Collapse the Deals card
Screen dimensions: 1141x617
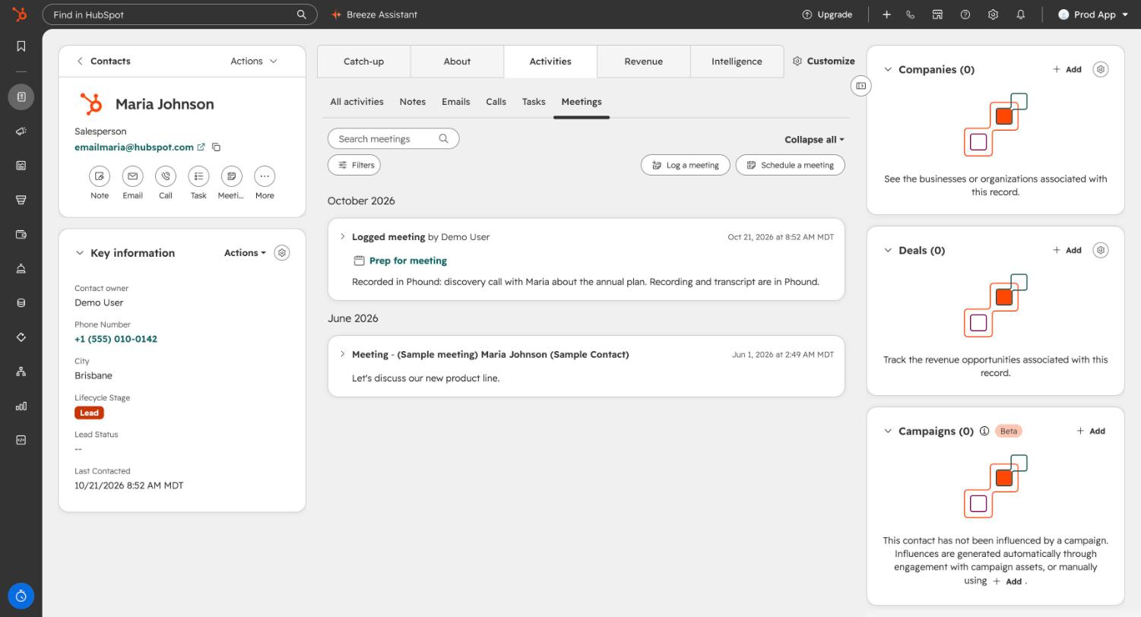coord(887,250)
